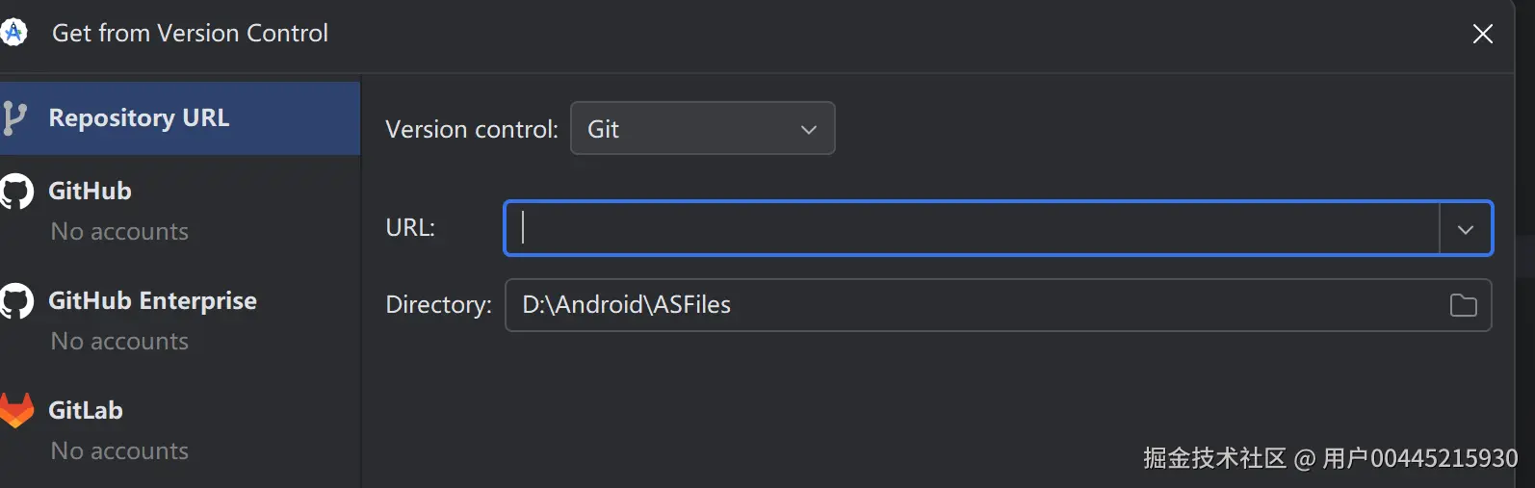
Task: Click the GitHub Enterprise octocat icon
Action: coord(16,301)
